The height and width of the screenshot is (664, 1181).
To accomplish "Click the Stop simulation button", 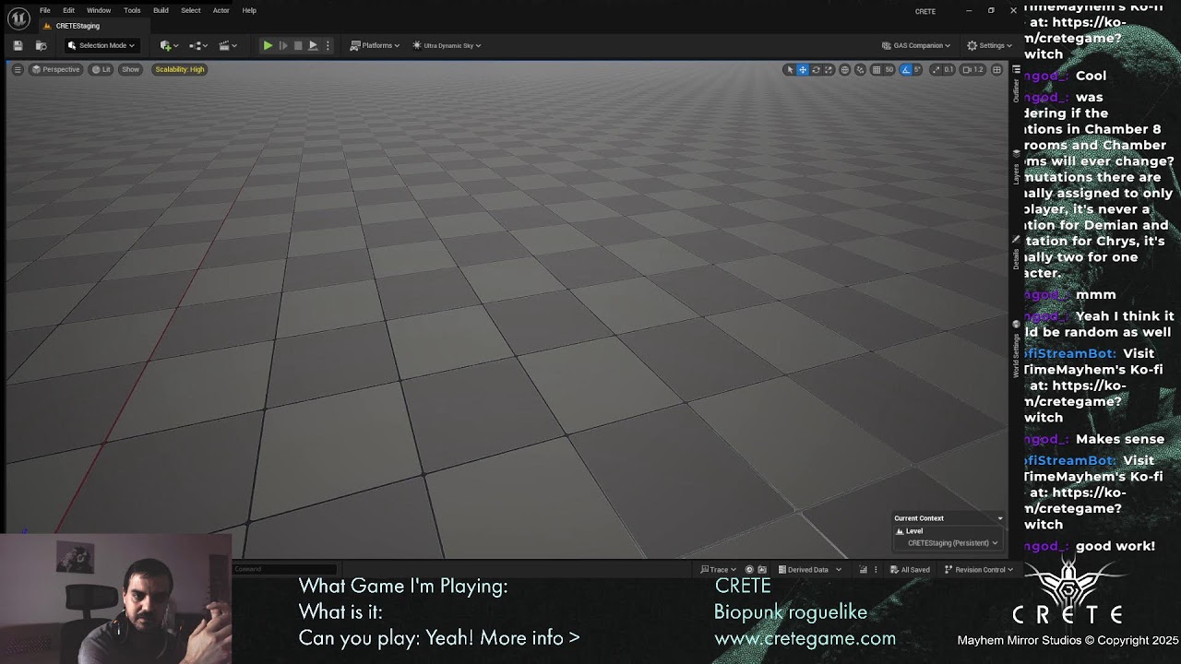I will [x=298, y=45].
